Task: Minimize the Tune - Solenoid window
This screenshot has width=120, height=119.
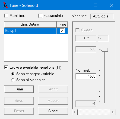Action: 80,5
